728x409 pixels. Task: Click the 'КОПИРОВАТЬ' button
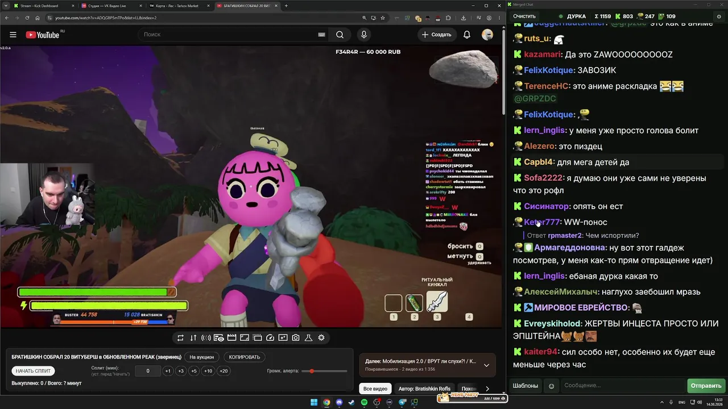click(x=245, y=357)
